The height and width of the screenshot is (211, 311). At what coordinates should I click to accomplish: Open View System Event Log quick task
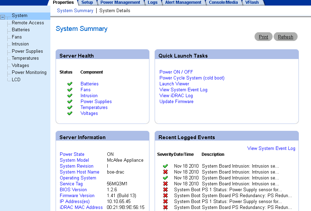coord(183,90)
